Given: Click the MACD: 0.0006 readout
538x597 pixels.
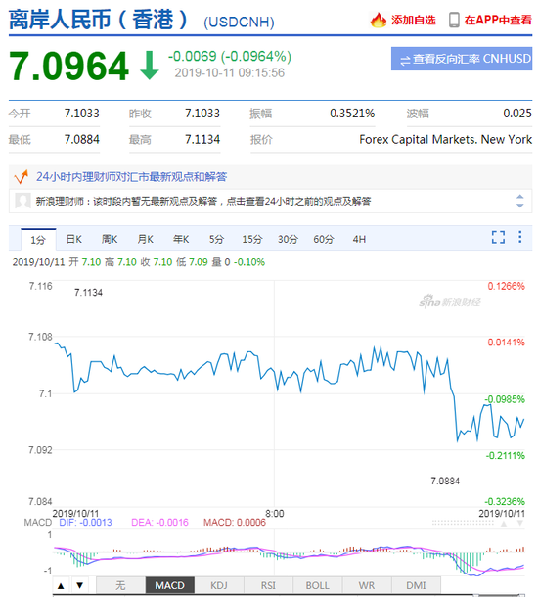Looking at the screenshot, I should click(235, 522).
